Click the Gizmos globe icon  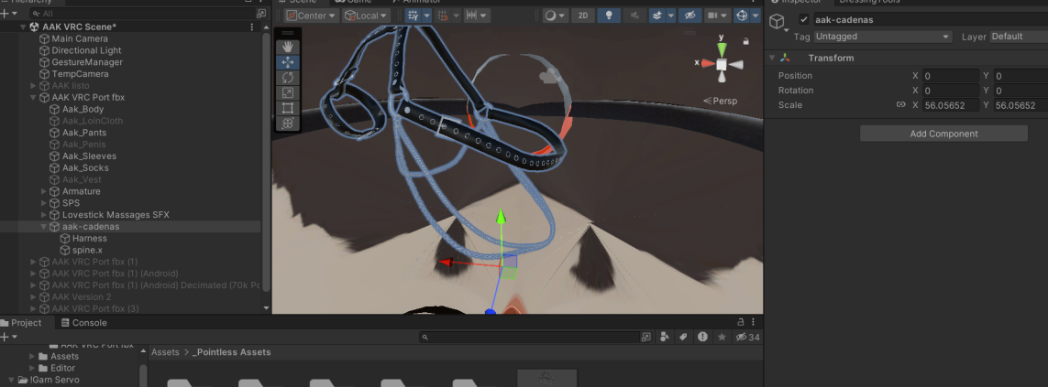pyautogui.click(x=741, y=16)
